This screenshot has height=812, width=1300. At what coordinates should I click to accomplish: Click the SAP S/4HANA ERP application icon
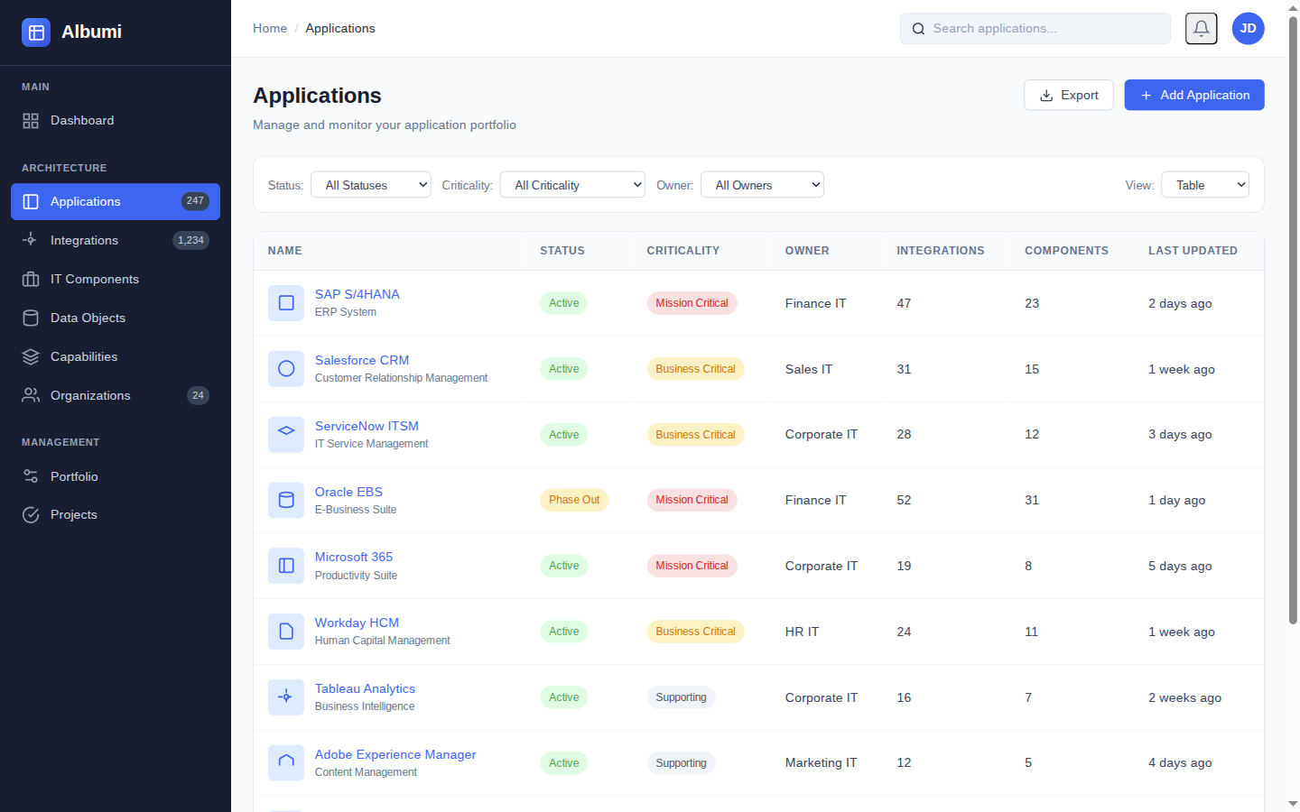pos(285,303)
